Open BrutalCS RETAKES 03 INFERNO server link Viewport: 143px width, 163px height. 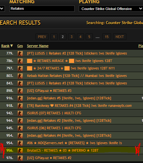[63, 150]
